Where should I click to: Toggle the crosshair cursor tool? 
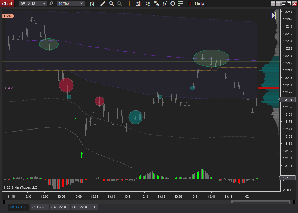pos(129,4)
